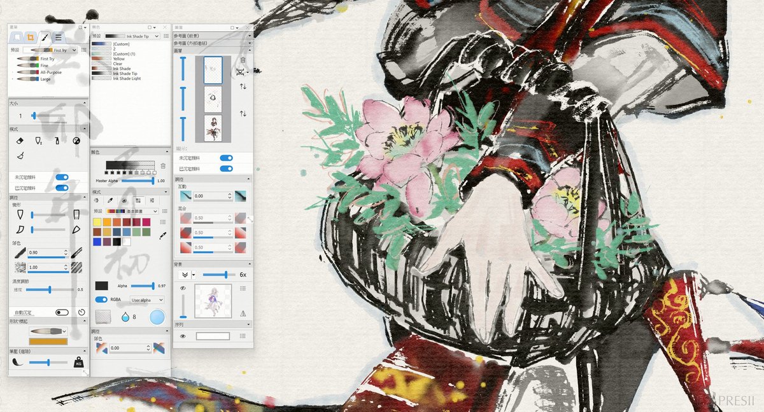The width and height of the screenshot is (764, 412).
Task: Toggle 未沉淀顏料 switch in brush panel
Action: coord(62,178)
